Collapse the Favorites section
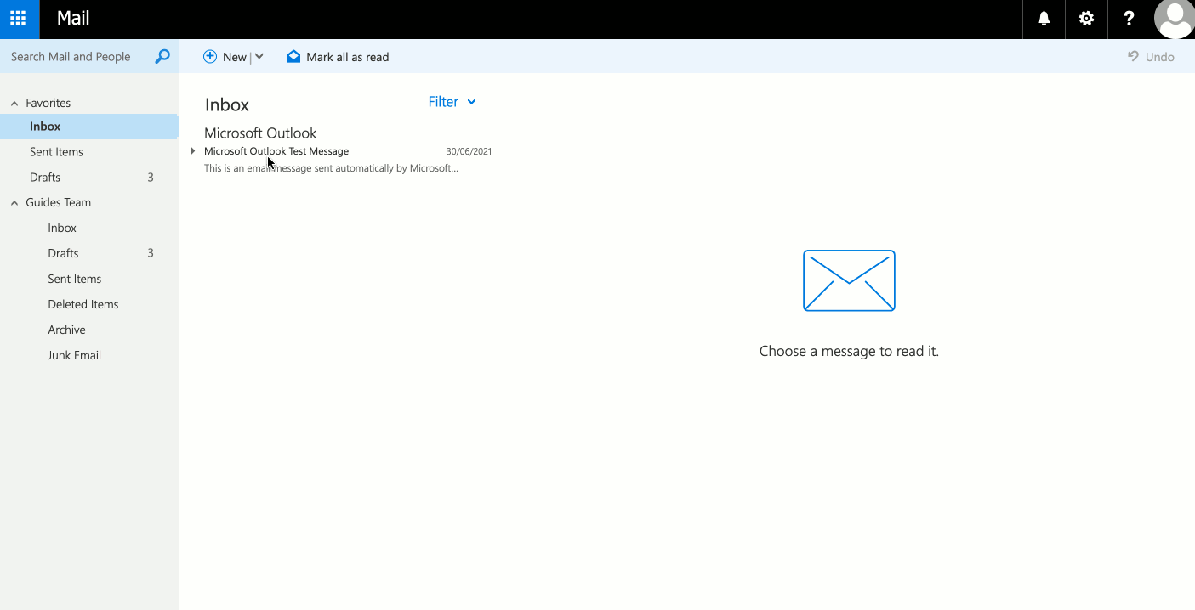 [14, 102]
